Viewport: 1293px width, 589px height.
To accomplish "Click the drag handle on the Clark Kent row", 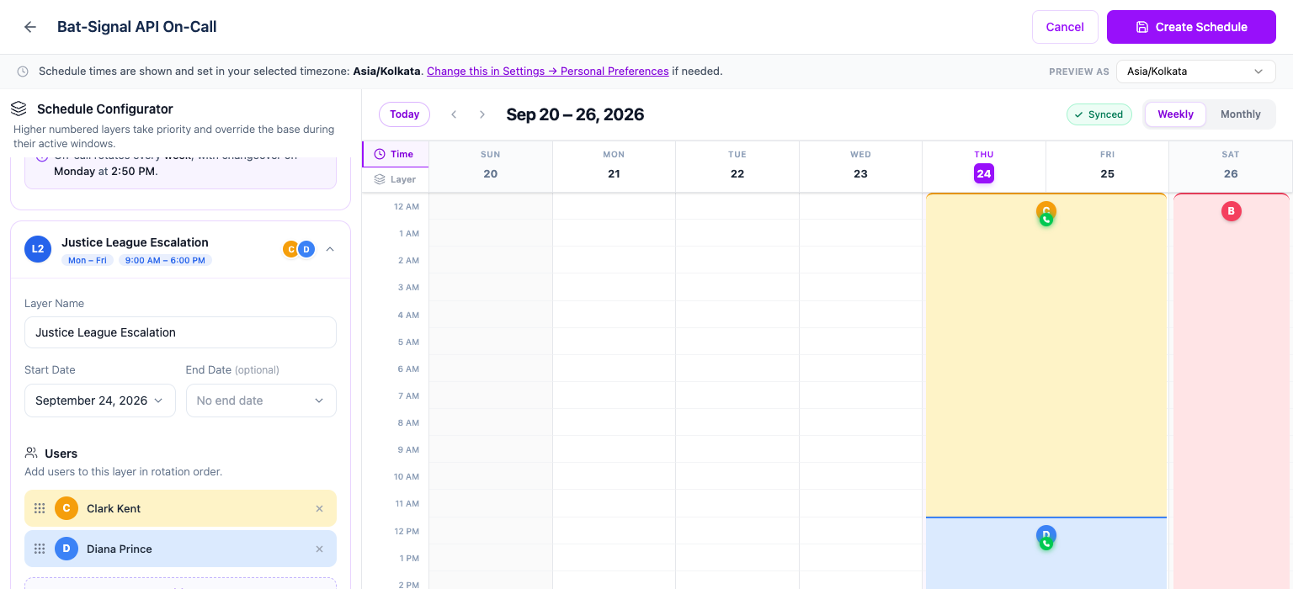I will point(40,508).
